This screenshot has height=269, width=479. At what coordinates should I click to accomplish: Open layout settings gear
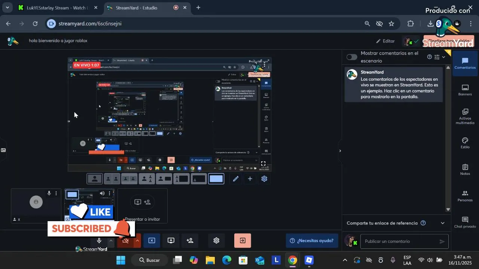click(264, 179)
